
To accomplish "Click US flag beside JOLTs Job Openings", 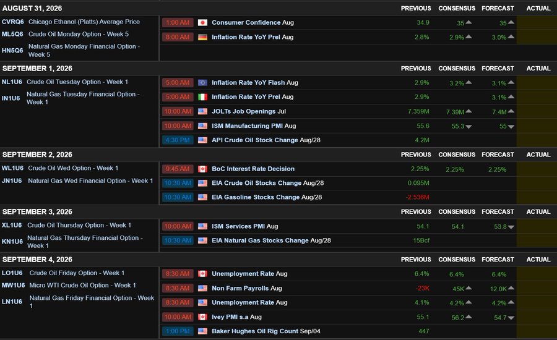I will 202,111.
